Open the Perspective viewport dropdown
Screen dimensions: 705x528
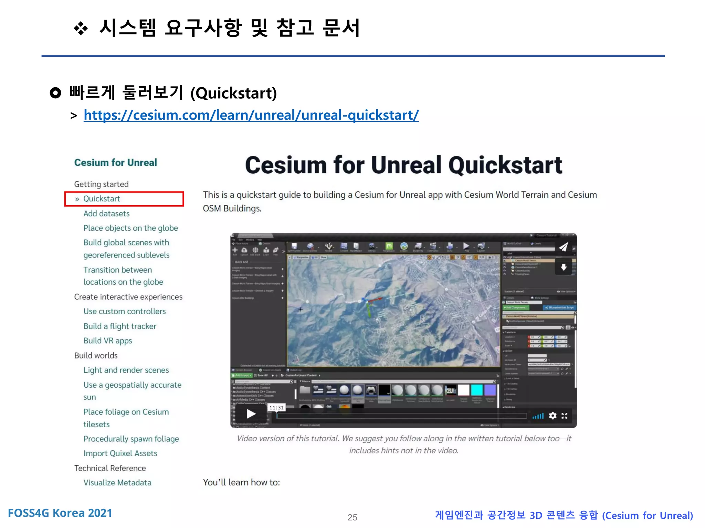[302, 257]
